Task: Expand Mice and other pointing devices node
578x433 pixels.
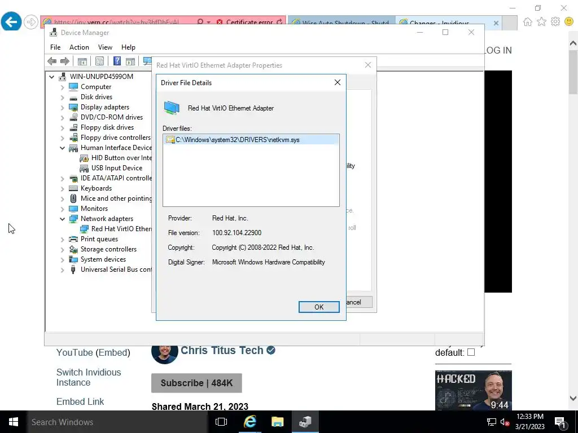Action: point(62,199)
